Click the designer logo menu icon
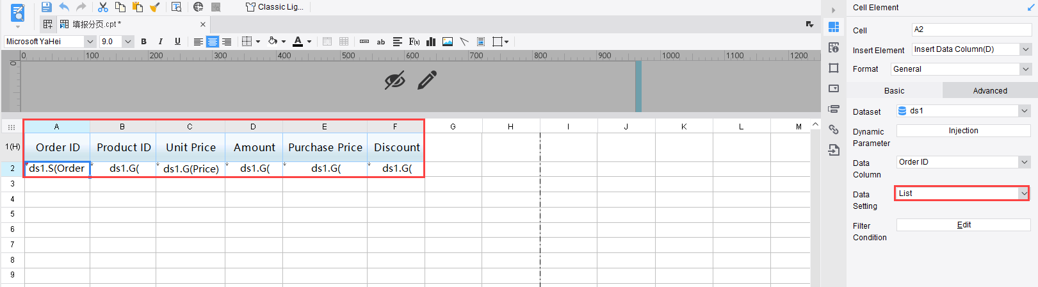The image size is (1038, 287). pyautogui.click(x=18, y=12)
